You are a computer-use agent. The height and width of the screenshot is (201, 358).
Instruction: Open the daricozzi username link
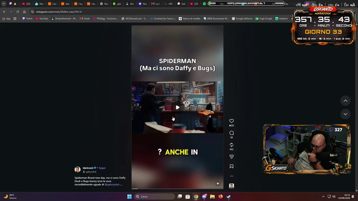(x=88, y=168)
